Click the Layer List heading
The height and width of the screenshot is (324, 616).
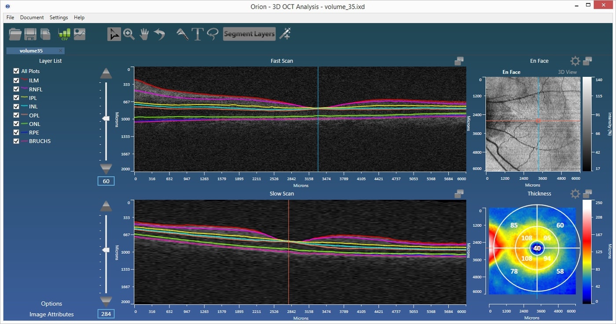pos(51,61)
